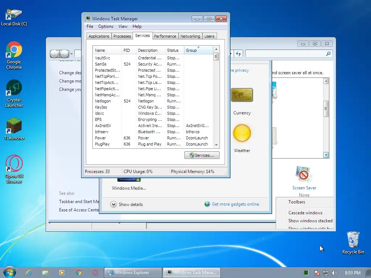
Task: Click the search magnifier in the Explorer window
Action: pyautogui.click(x=328, y=54)
